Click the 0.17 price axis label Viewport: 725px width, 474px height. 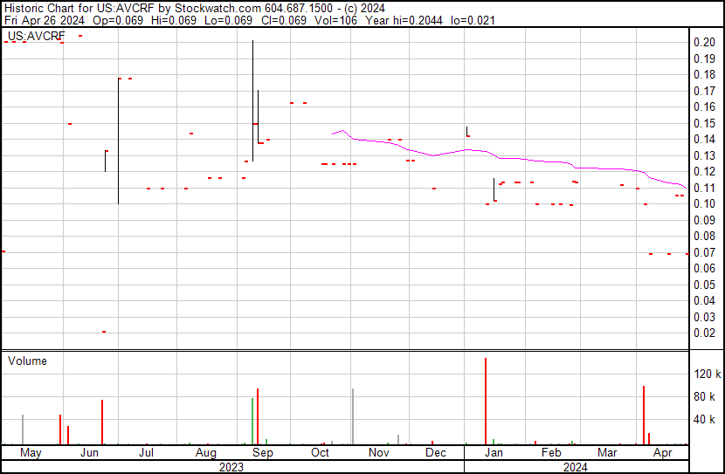tap(704, 91)
